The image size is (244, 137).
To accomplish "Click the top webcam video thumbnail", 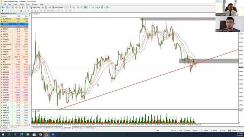I will (230, 8).
